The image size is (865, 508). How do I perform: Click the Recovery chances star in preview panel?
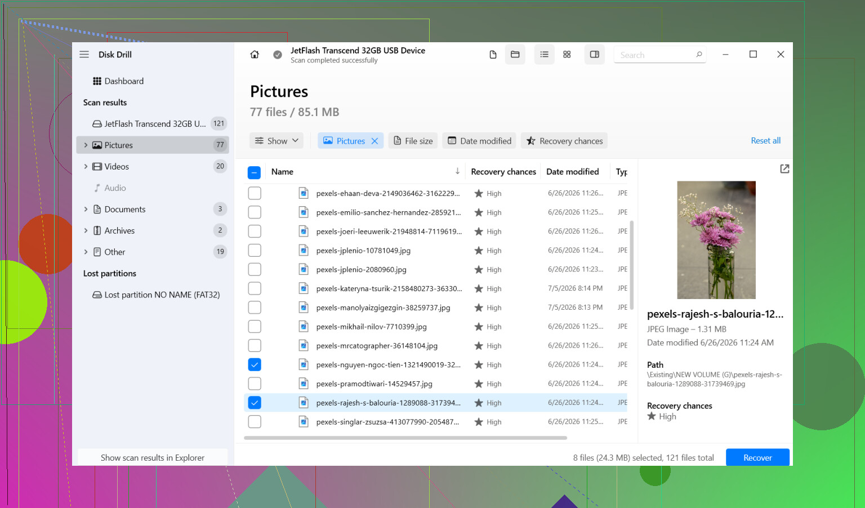click(652, 416)
